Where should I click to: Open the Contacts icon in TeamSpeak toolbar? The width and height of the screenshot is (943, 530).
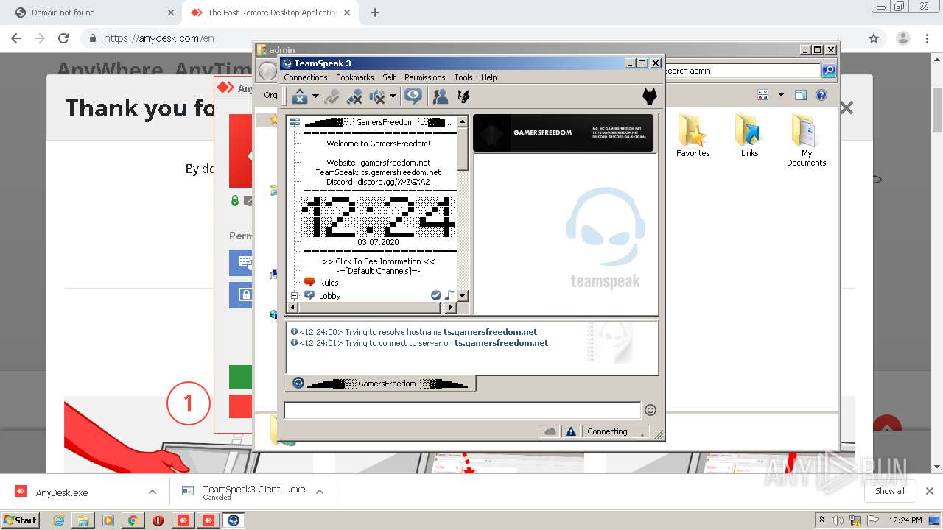tap(441, 96)
